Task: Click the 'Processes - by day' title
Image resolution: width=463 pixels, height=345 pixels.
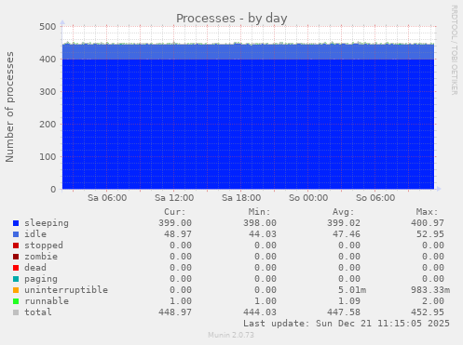Action: point(232,19)
